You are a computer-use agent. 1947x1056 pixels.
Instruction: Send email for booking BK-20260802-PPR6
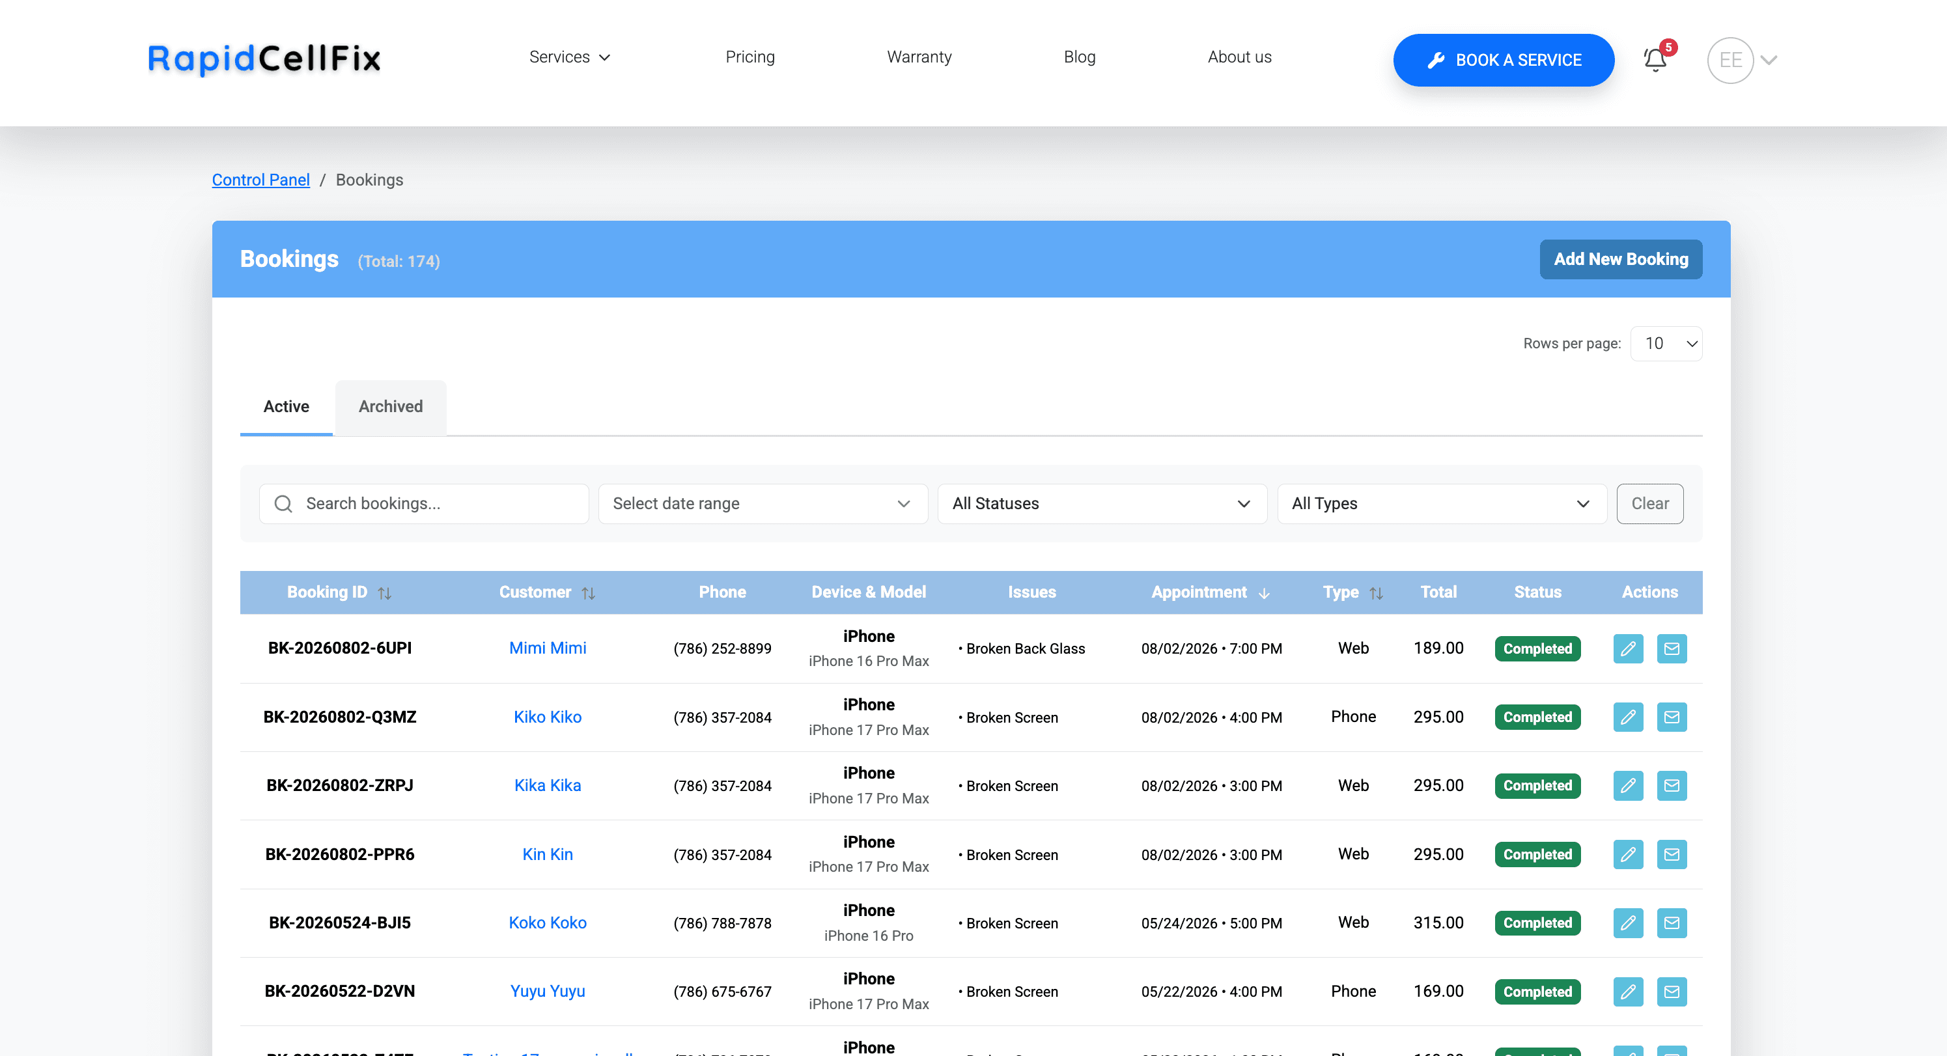pyautogui.click(x=1672, y=854)
